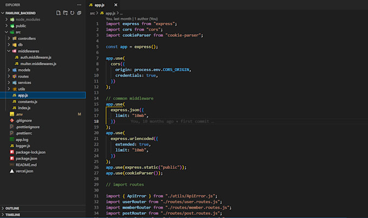The image size is (368, 218).
Task: Click the folder icon next to controllers
Action: click(15, 38)
